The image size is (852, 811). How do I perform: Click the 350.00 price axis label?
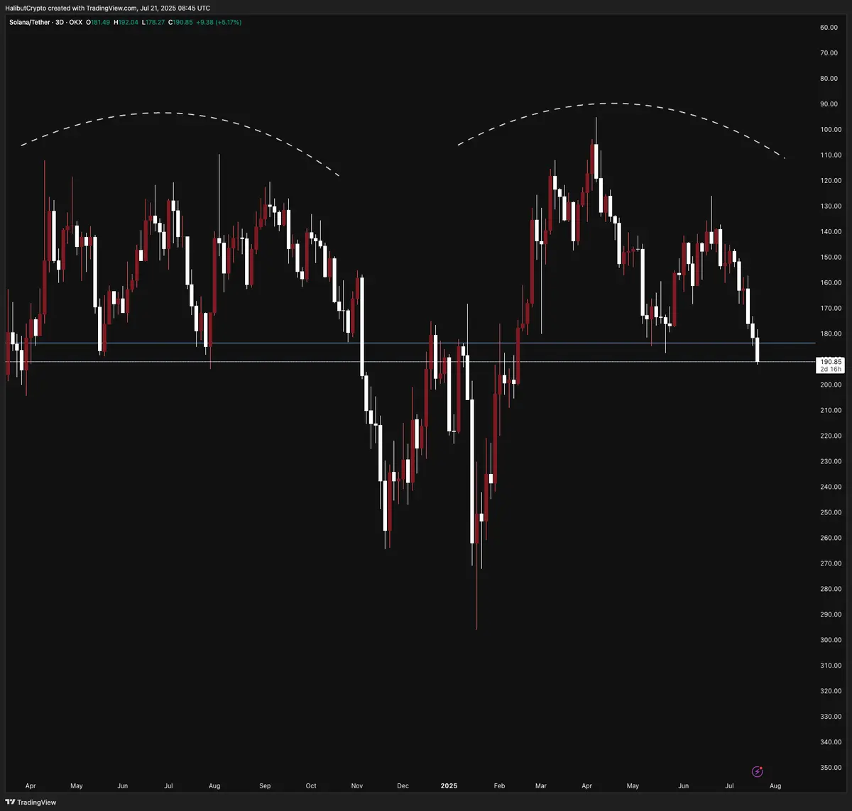tap(830, 768)
